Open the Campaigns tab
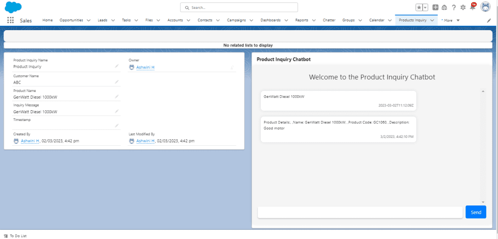This screenshot has height=239, width=498. (x=236, y=20)
